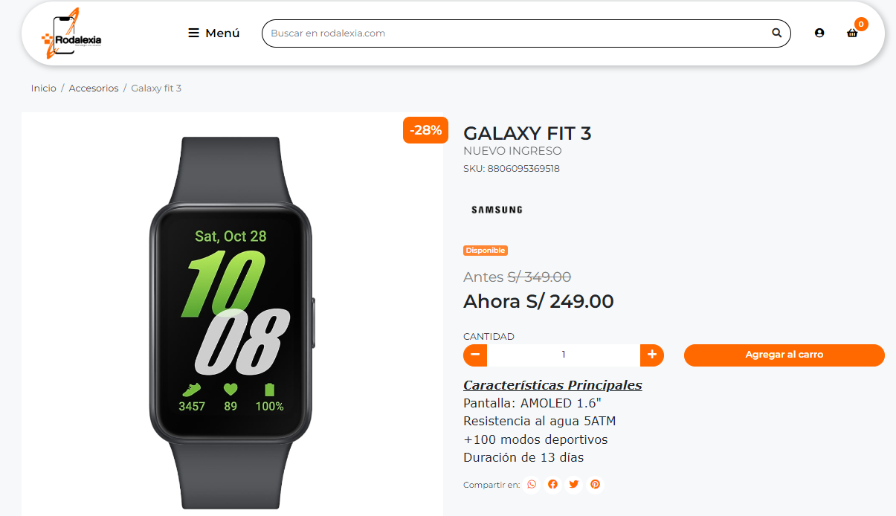Share product on Twitter icon

[573, 485]
